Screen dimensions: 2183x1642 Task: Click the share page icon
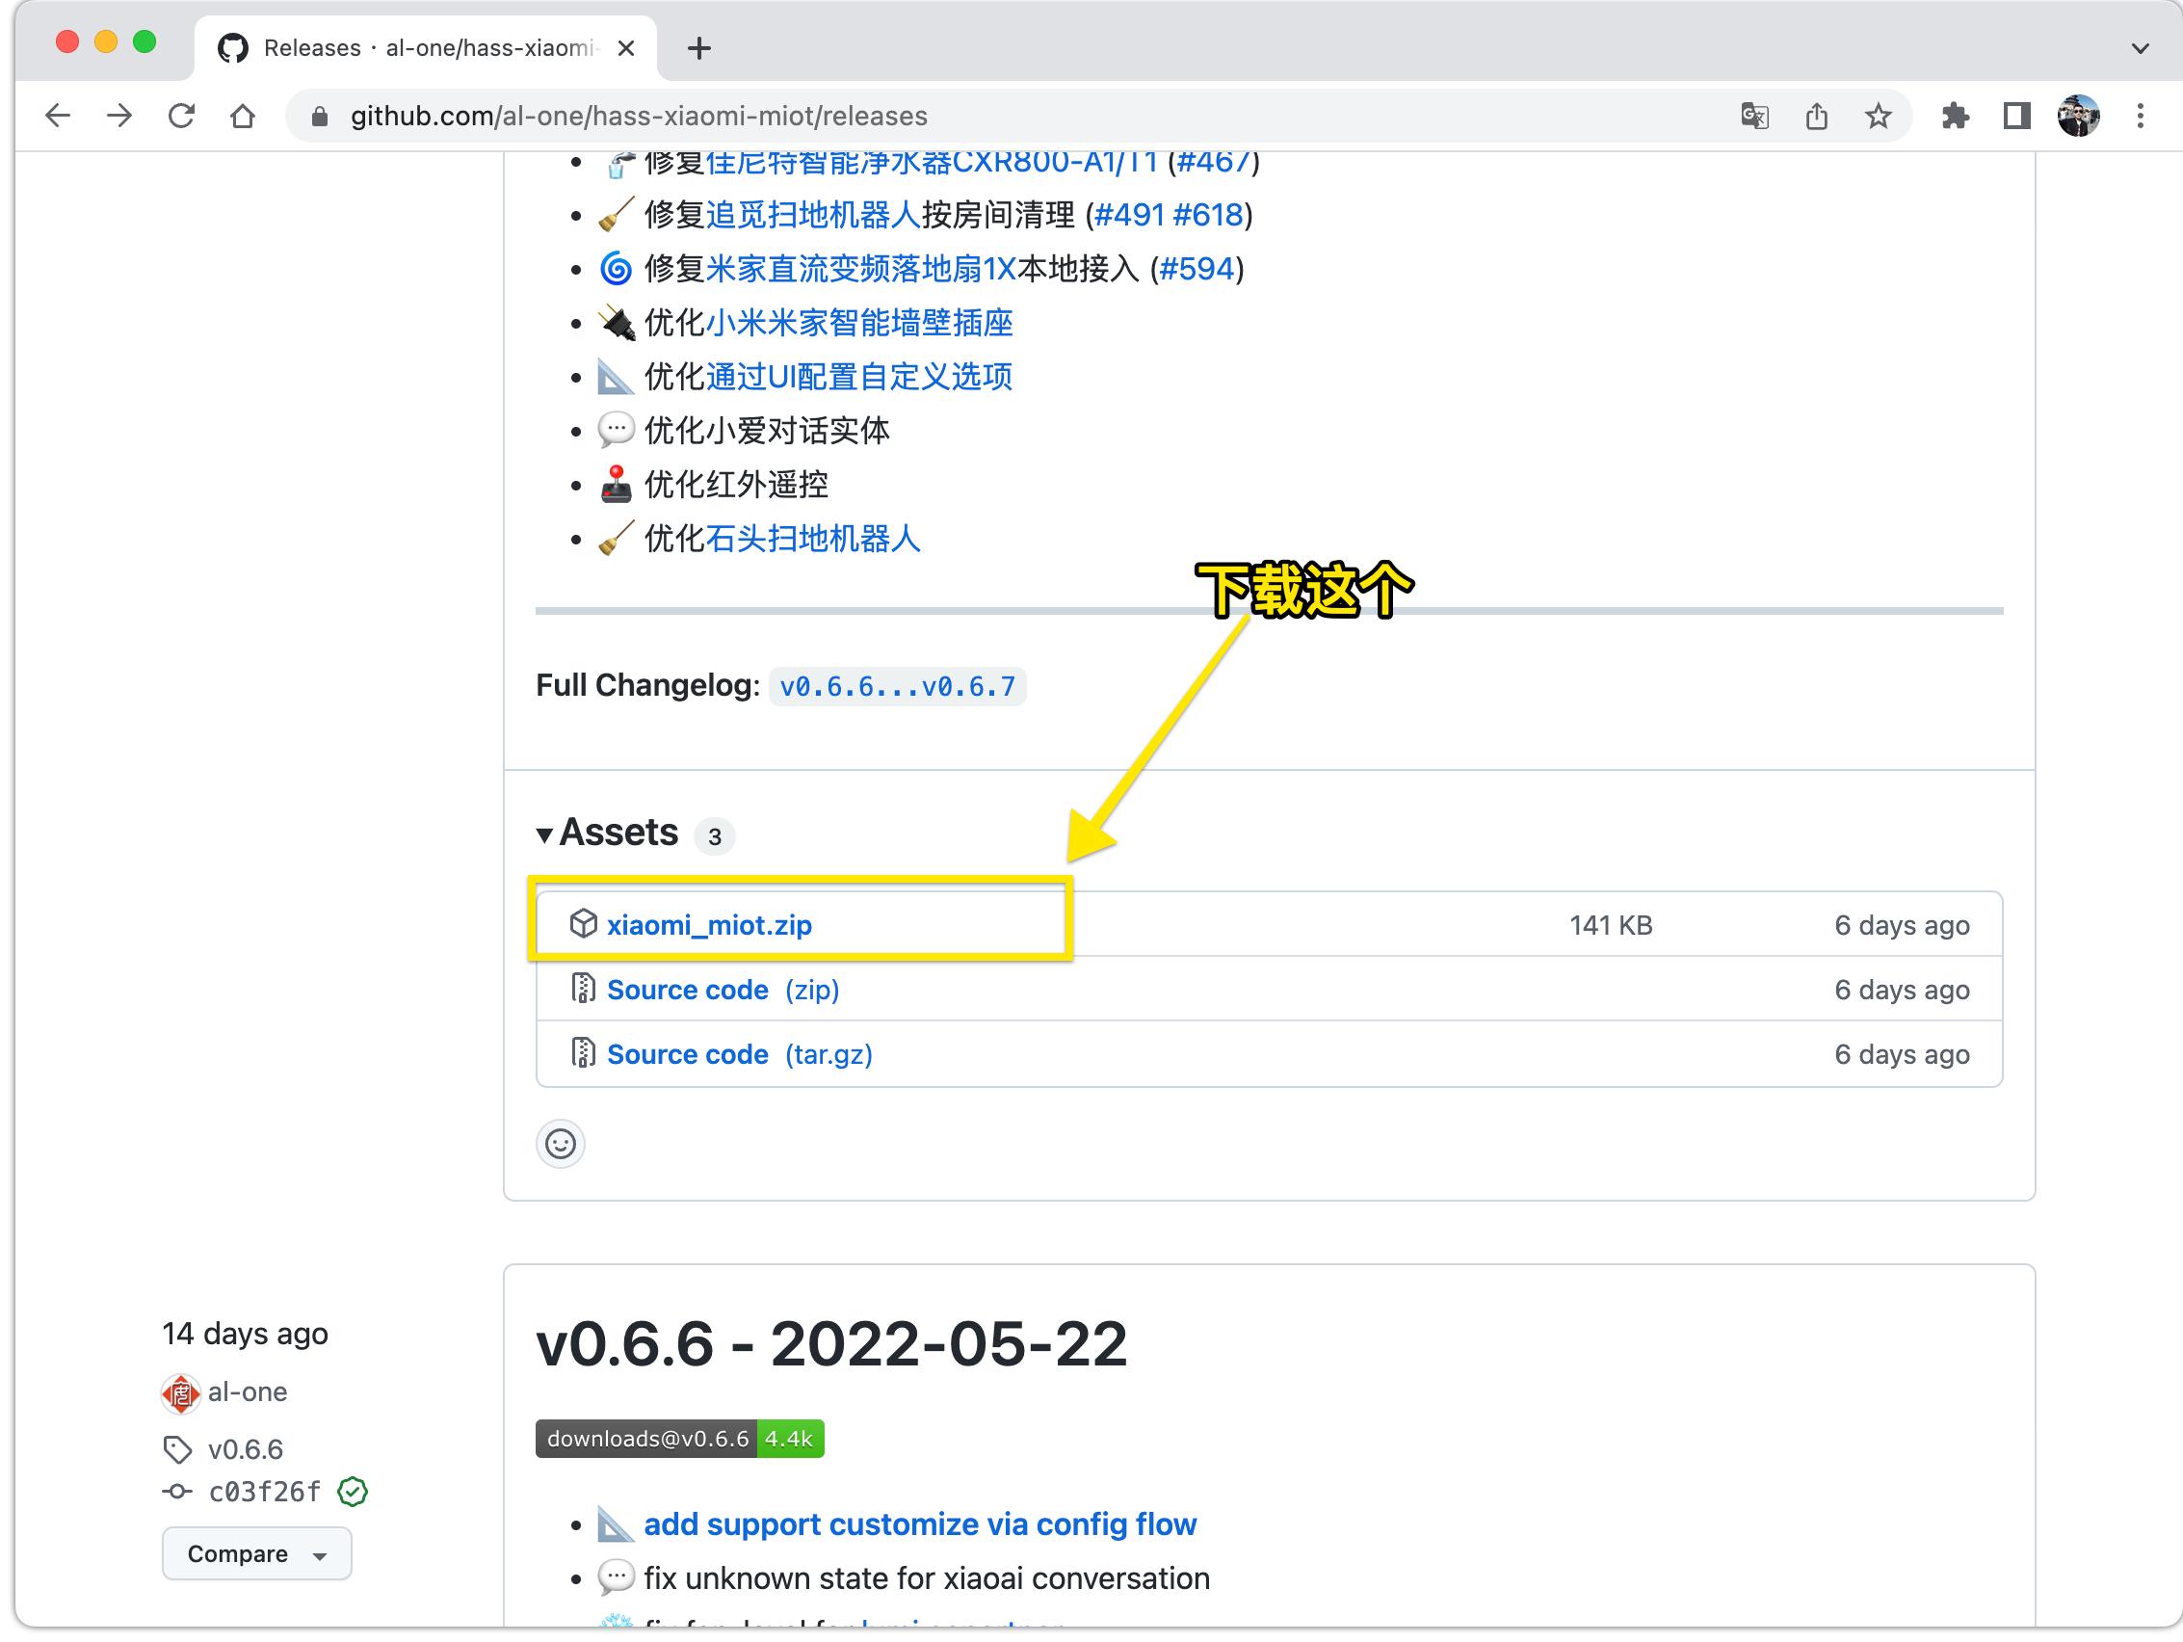(1816, 117)
